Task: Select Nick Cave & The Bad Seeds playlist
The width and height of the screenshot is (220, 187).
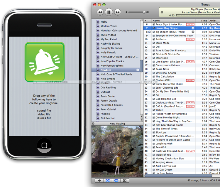Action: 116,74
